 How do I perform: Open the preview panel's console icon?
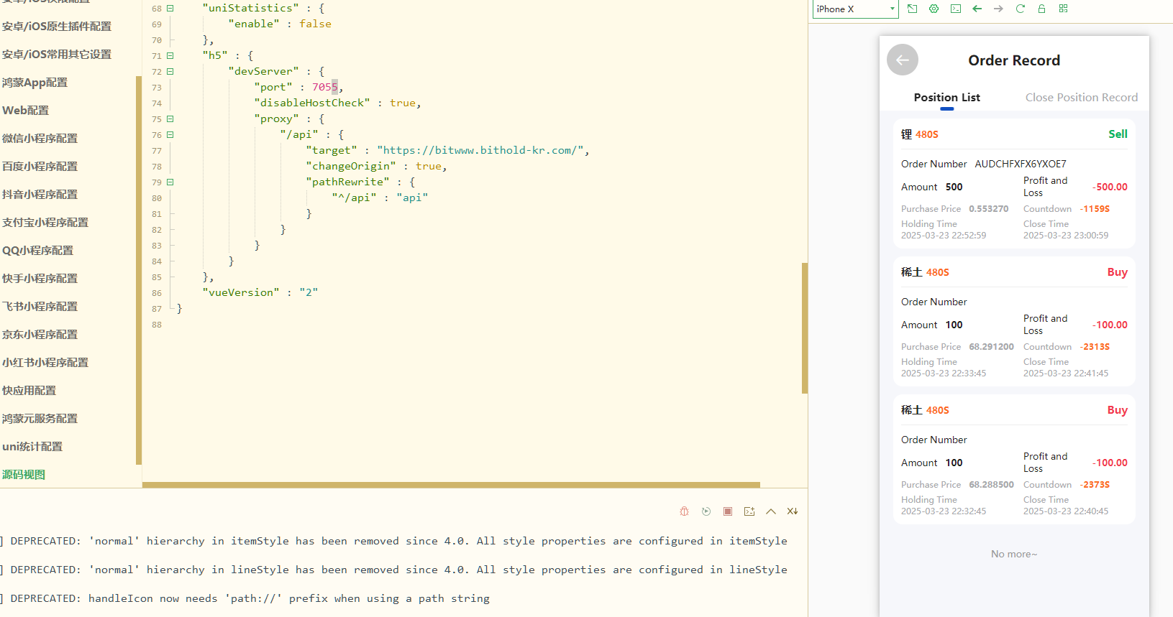(955, 9)
